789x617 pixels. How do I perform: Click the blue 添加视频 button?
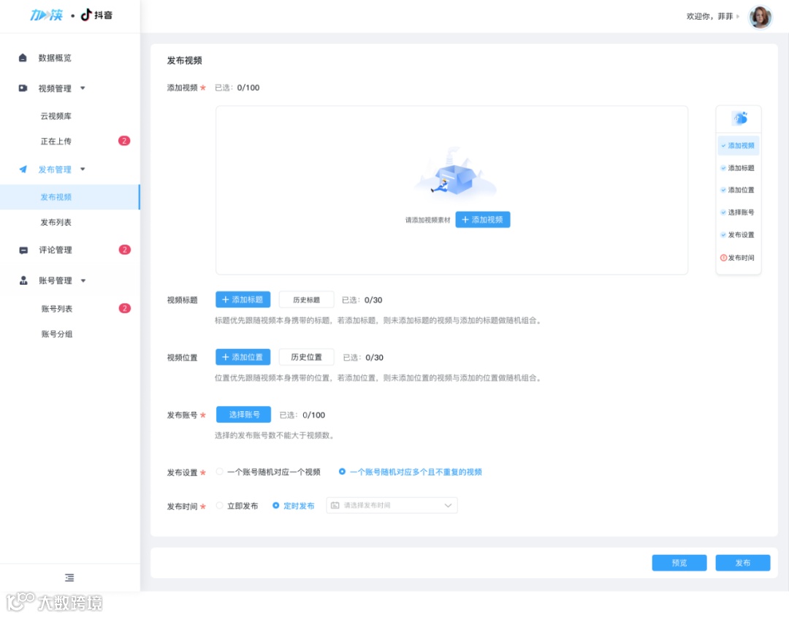coord(483,220)
